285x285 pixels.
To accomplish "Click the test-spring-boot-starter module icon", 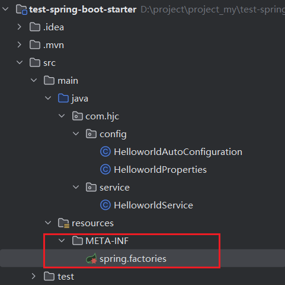I will (x=21, y=9).
